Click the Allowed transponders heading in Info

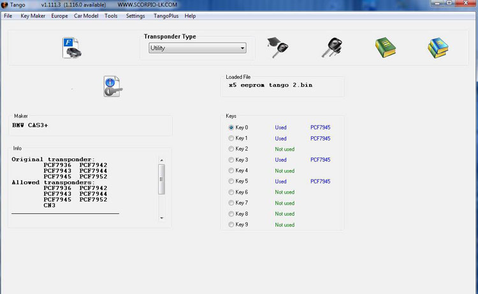pos(54,183)
